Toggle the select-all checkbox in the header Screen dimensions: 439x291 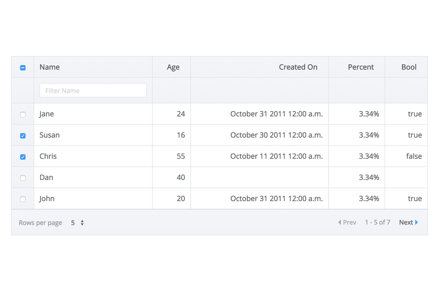23,67
